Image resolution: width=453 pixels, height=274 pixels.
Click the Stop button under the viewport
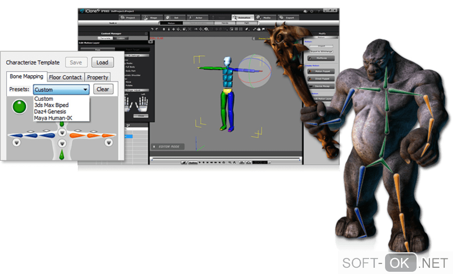point(204,163)
